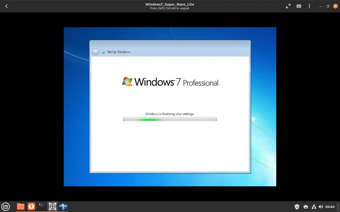Open the Files manager in the taskbar
This screenshot has width=340, height=212.
(x=21, y=206)
